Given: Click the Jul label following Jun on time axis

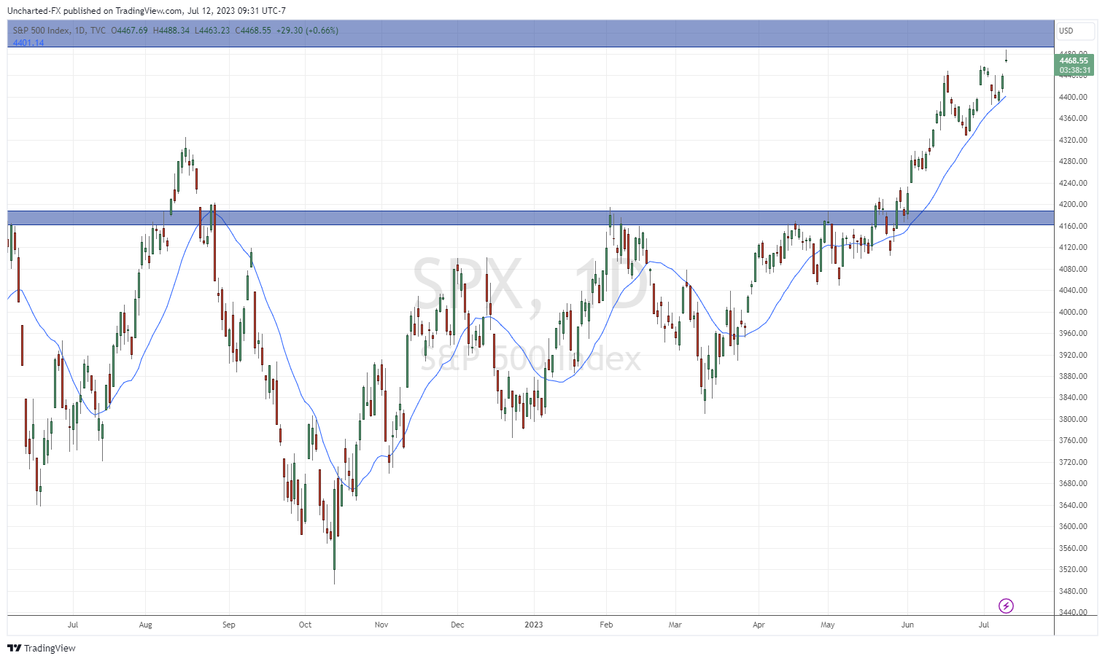Looking at the screenshot, I should pyautogui.click(x=984, y=625).
